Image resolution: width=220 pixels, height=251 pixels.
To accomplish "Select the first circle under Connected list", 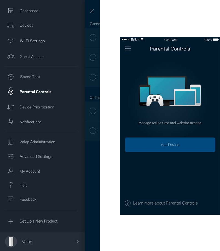I will click(x=93, y=38).
